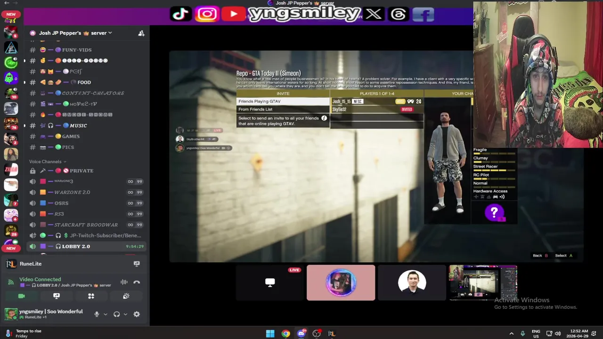603x339 pixels.
Task: Open the ENG US language switcher
Action: click(536, 333)
